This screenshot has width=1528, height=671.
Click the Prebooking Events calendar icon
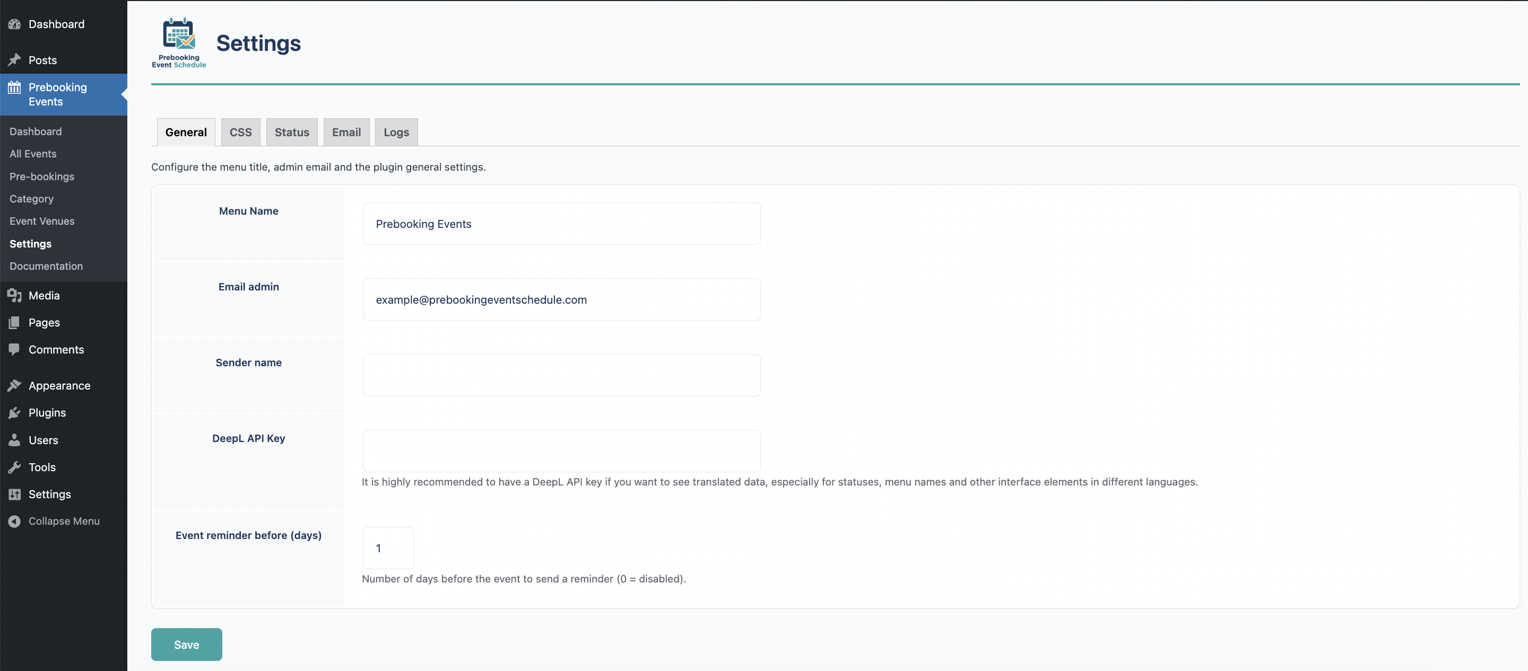15,86
